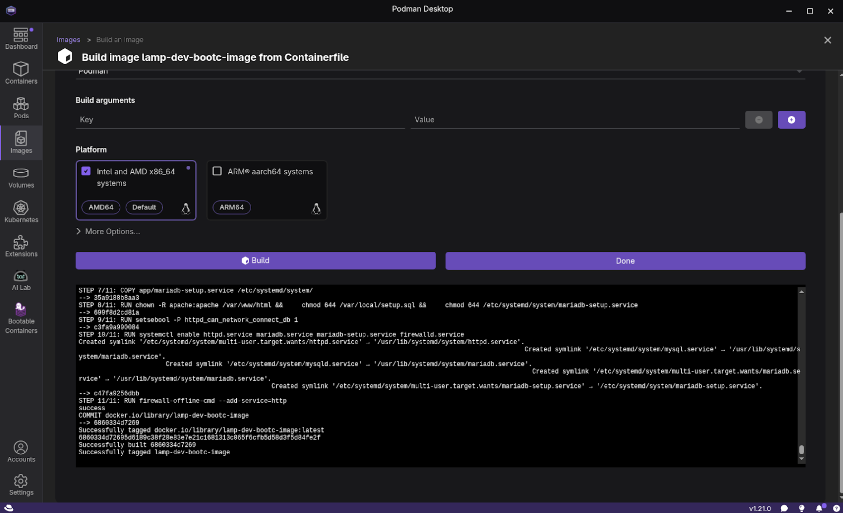Click the Done button
The width and height of the screenshot is (843, 513).
click(625, 261)
